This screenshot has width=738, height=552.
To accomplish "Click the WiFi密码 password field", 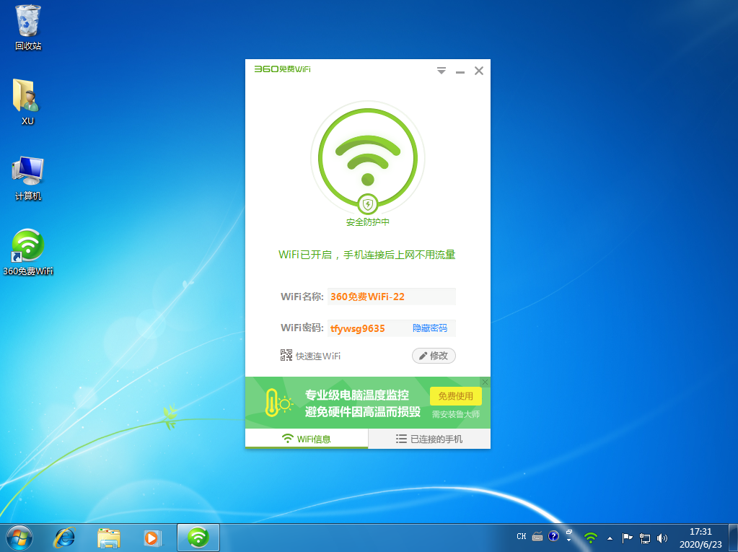I will (x=368, y=328).
